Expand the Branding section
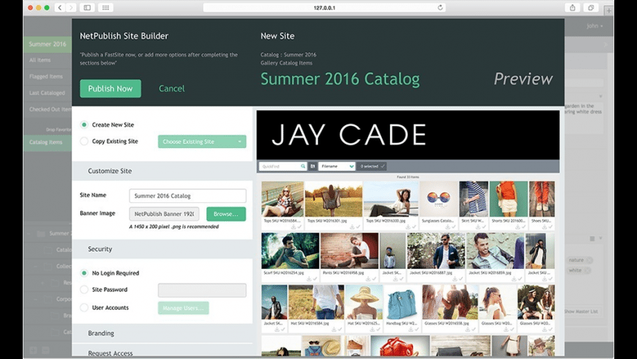 162,333
